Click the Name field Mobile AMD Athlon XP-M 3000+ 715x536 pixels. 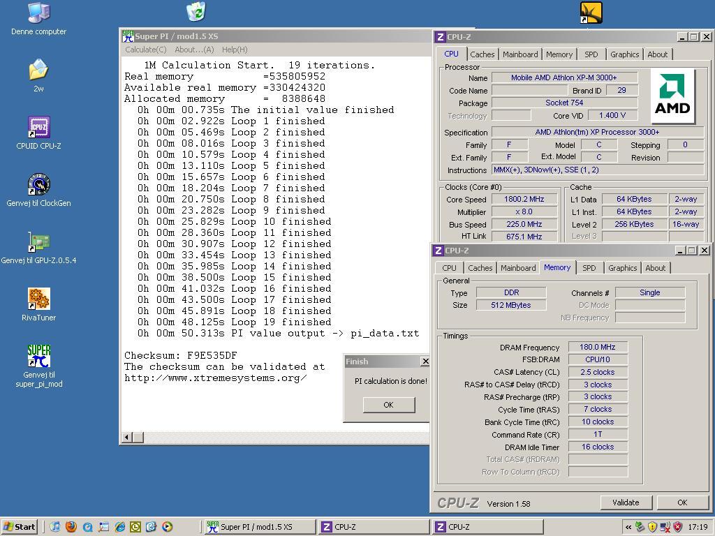(x=564, y=77)
